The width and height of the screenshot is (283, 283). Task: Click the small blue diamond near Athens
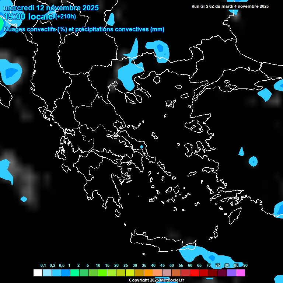[141, 147]
